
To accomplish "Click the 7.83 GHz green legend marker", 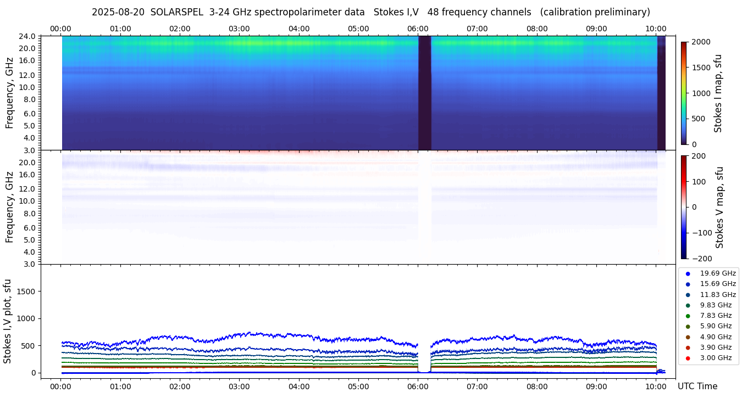I will (688, 316).
